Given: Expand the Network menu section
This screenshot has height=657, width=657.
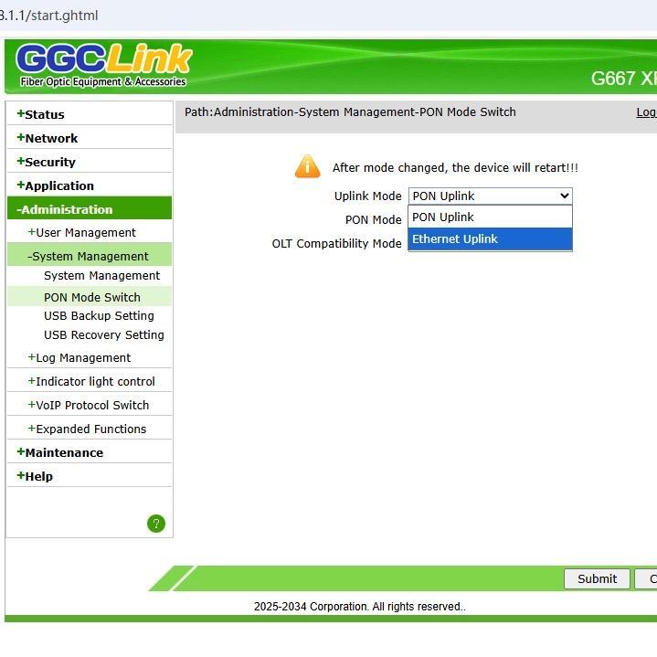Looking at the screenshot, I should [50, 138].
